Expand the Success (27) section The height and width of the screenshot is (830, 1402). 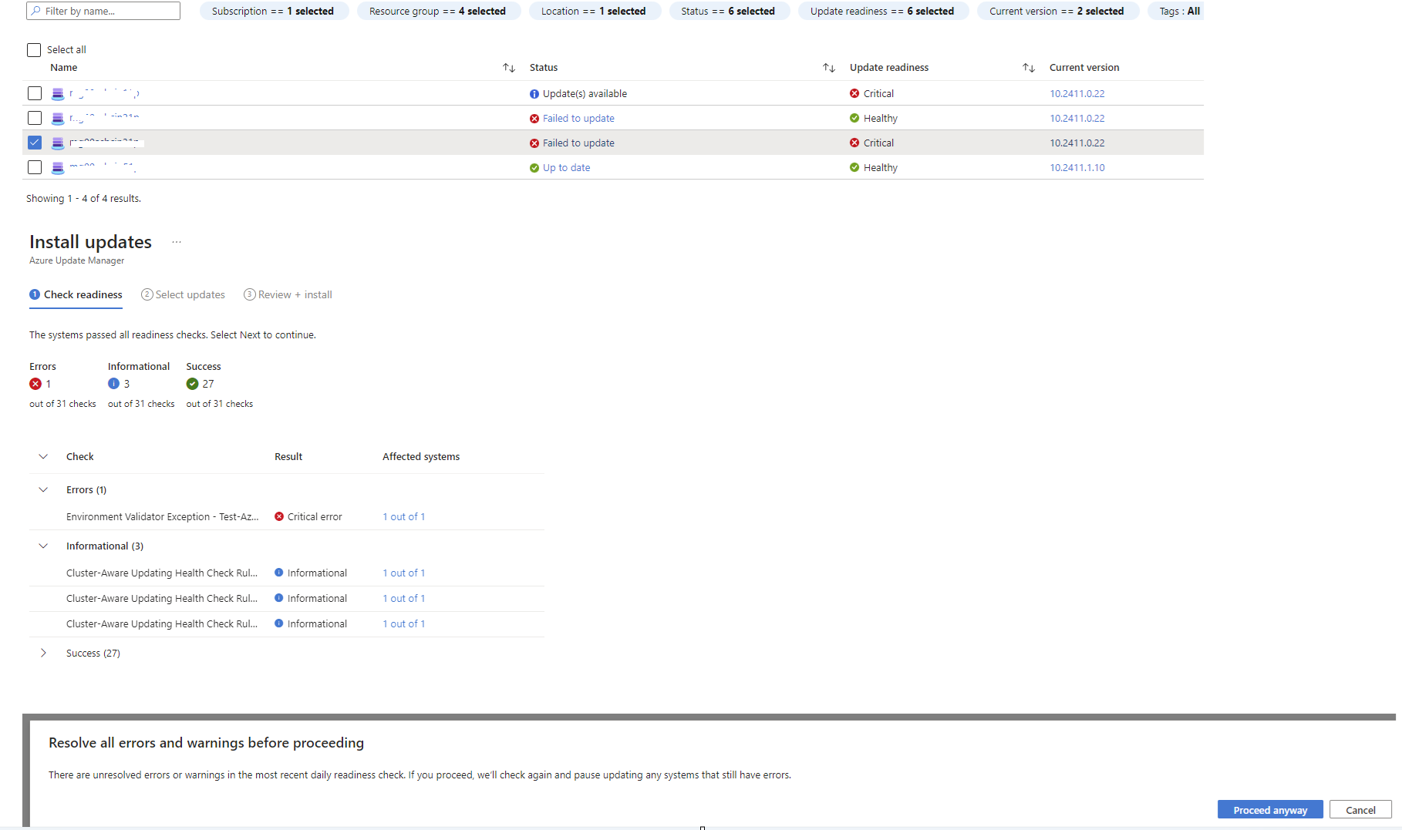(x=43, y=653)
